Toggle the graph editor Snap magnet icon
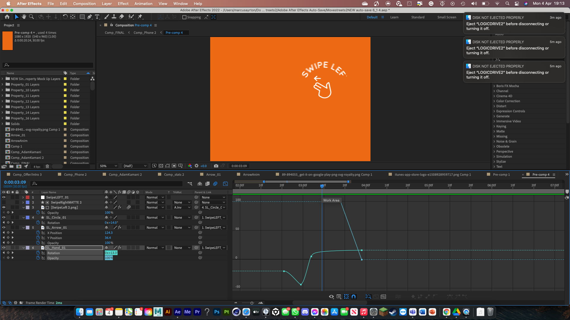 (354, 296)
